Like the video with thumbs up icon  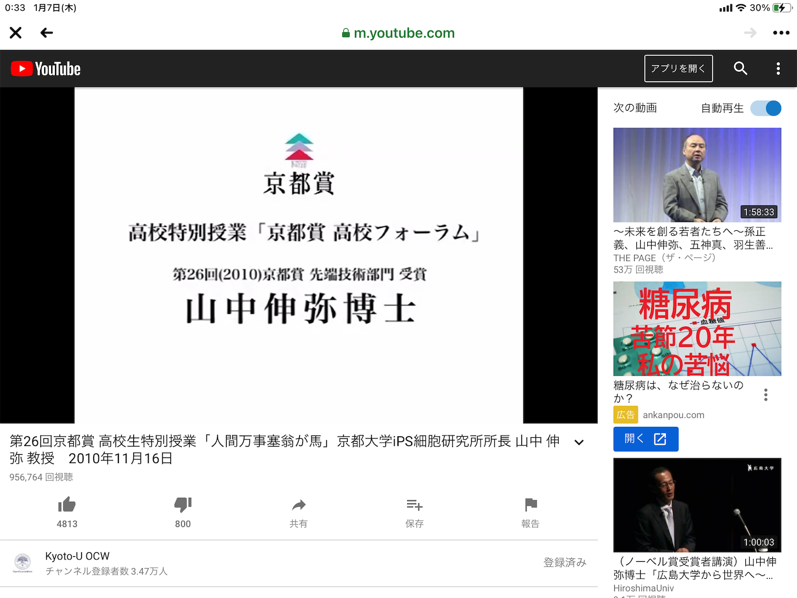point(67,504)
